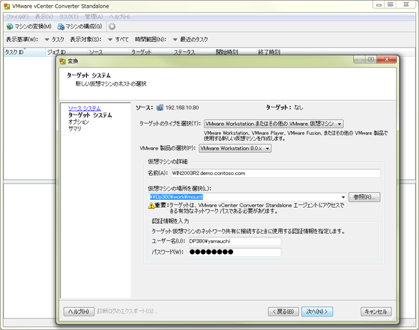Open the virtual machine location path dropdown arrow

pos(343,197)
